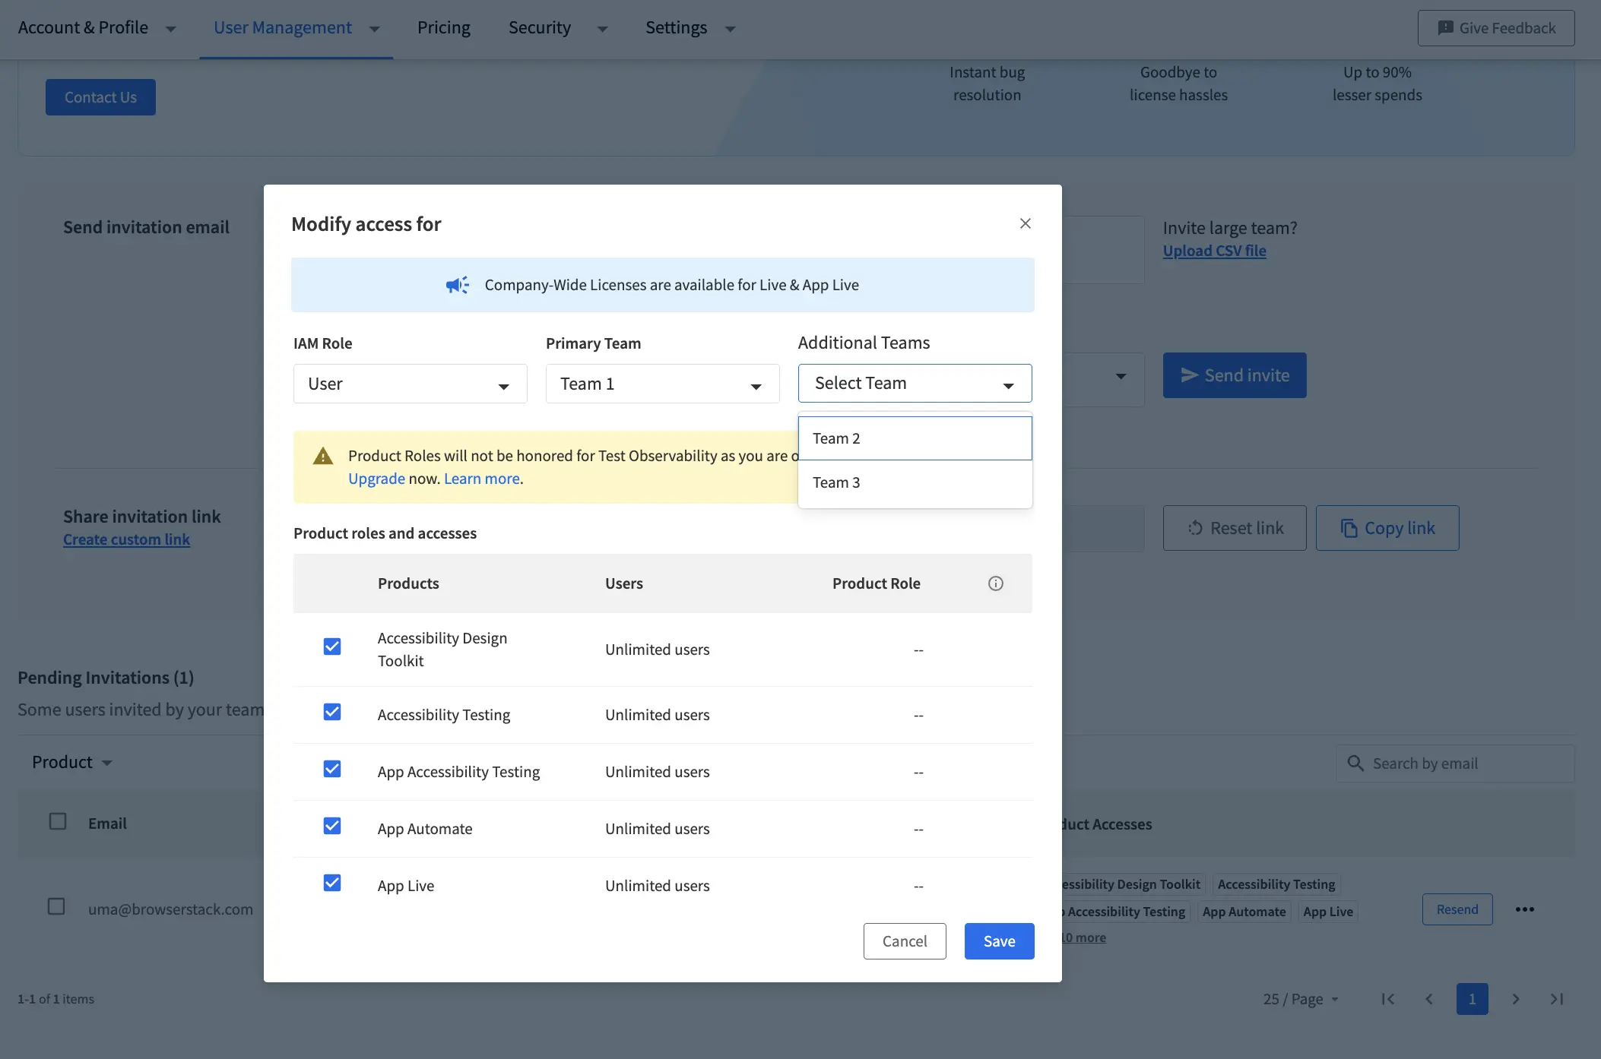Go to the previous page arrow
1601x1059 pixels.
[1429, 999]
